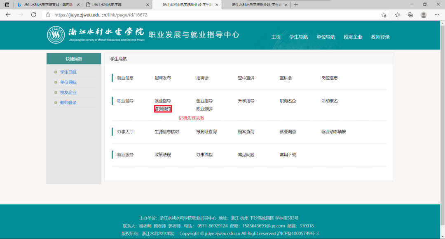Open the 空中宣讲 link
Viewport: 445px width, 239px height.
(246, 78)
